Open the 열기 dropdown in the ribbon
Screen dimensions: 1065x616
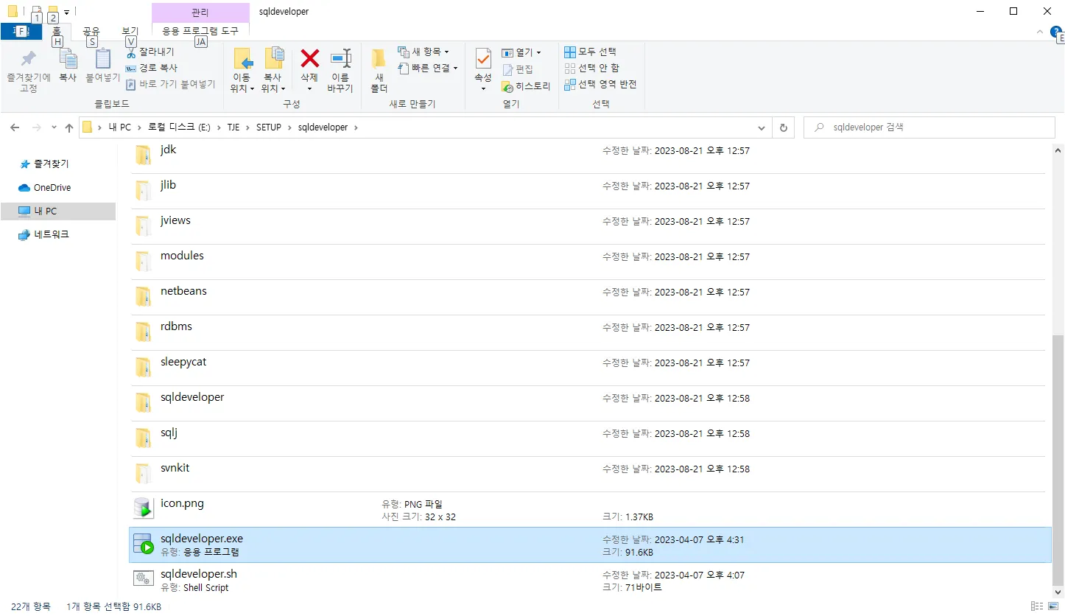pyautogui.click(x=521, y=52)
